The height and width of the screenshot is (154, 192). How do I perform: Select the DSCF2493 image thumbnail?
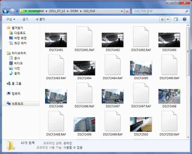169,40
